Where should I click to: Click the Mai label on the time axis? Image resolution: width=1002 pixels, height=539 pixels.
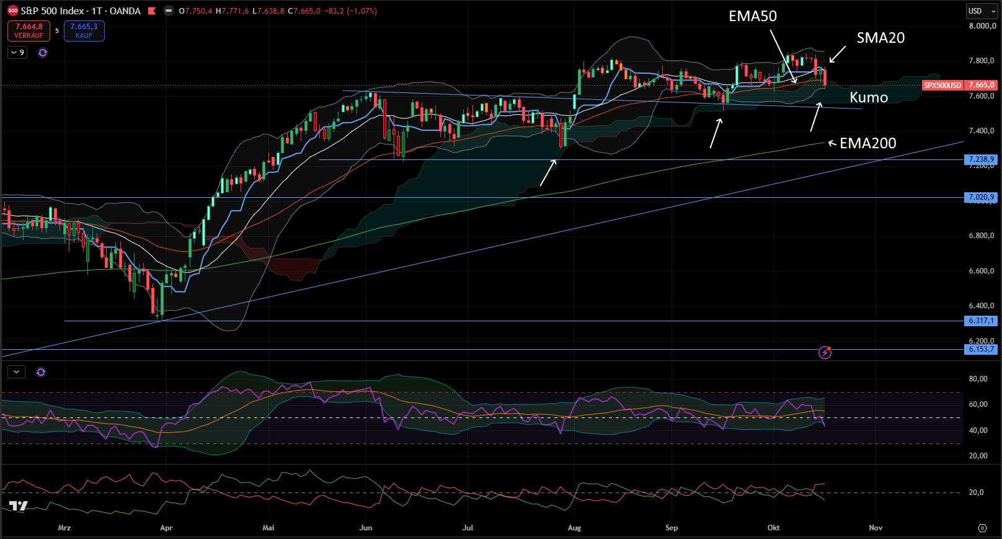(x=268, y=528)
